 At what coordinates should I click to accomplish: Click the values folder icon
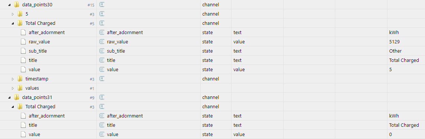point(20,88)
